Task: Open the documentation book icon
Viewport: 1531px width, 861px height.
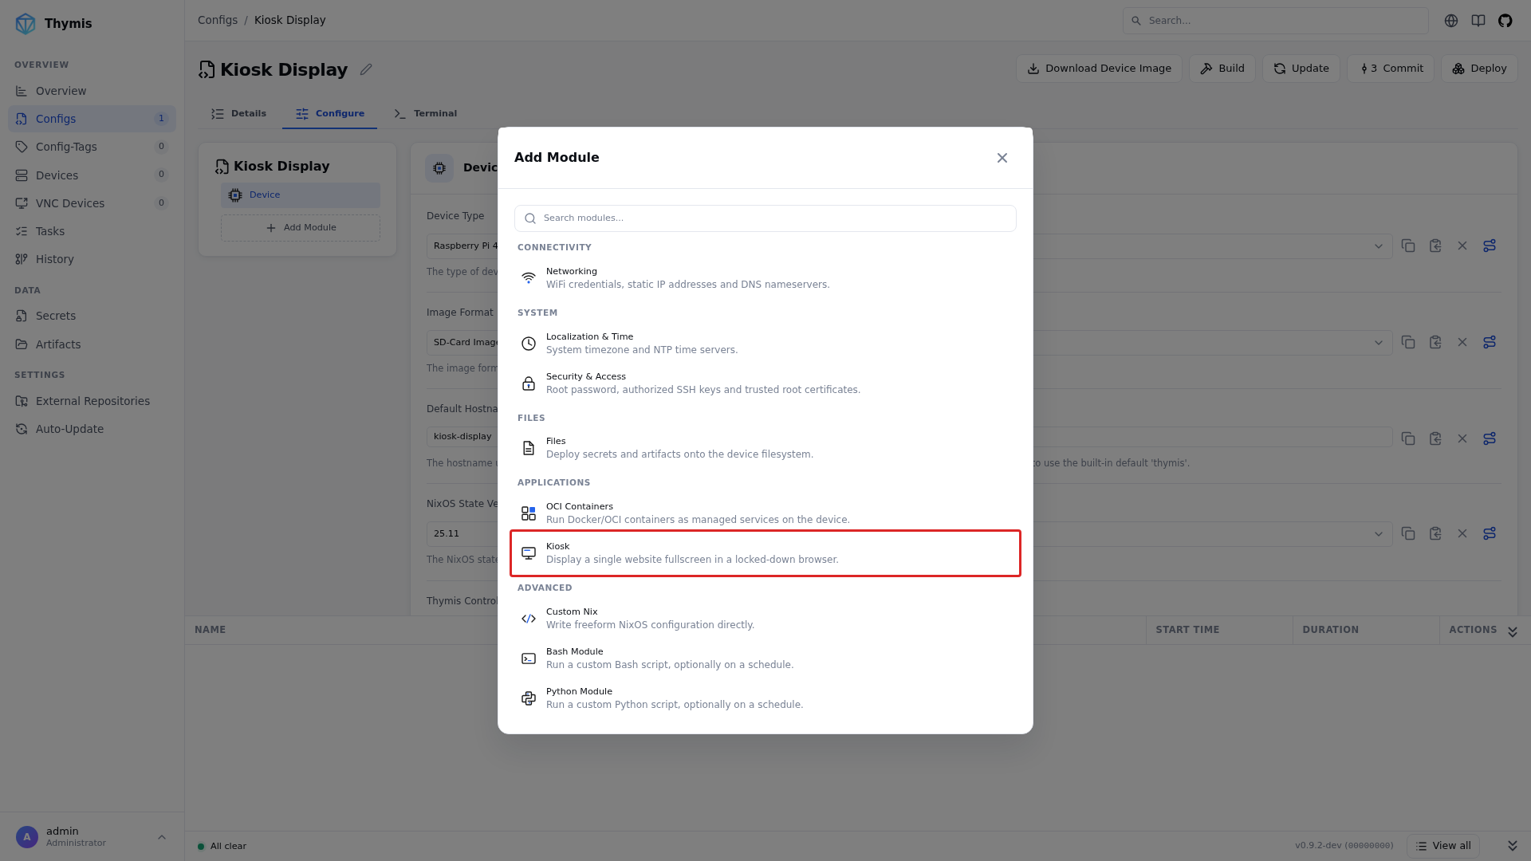Action: click(1478, 21)
